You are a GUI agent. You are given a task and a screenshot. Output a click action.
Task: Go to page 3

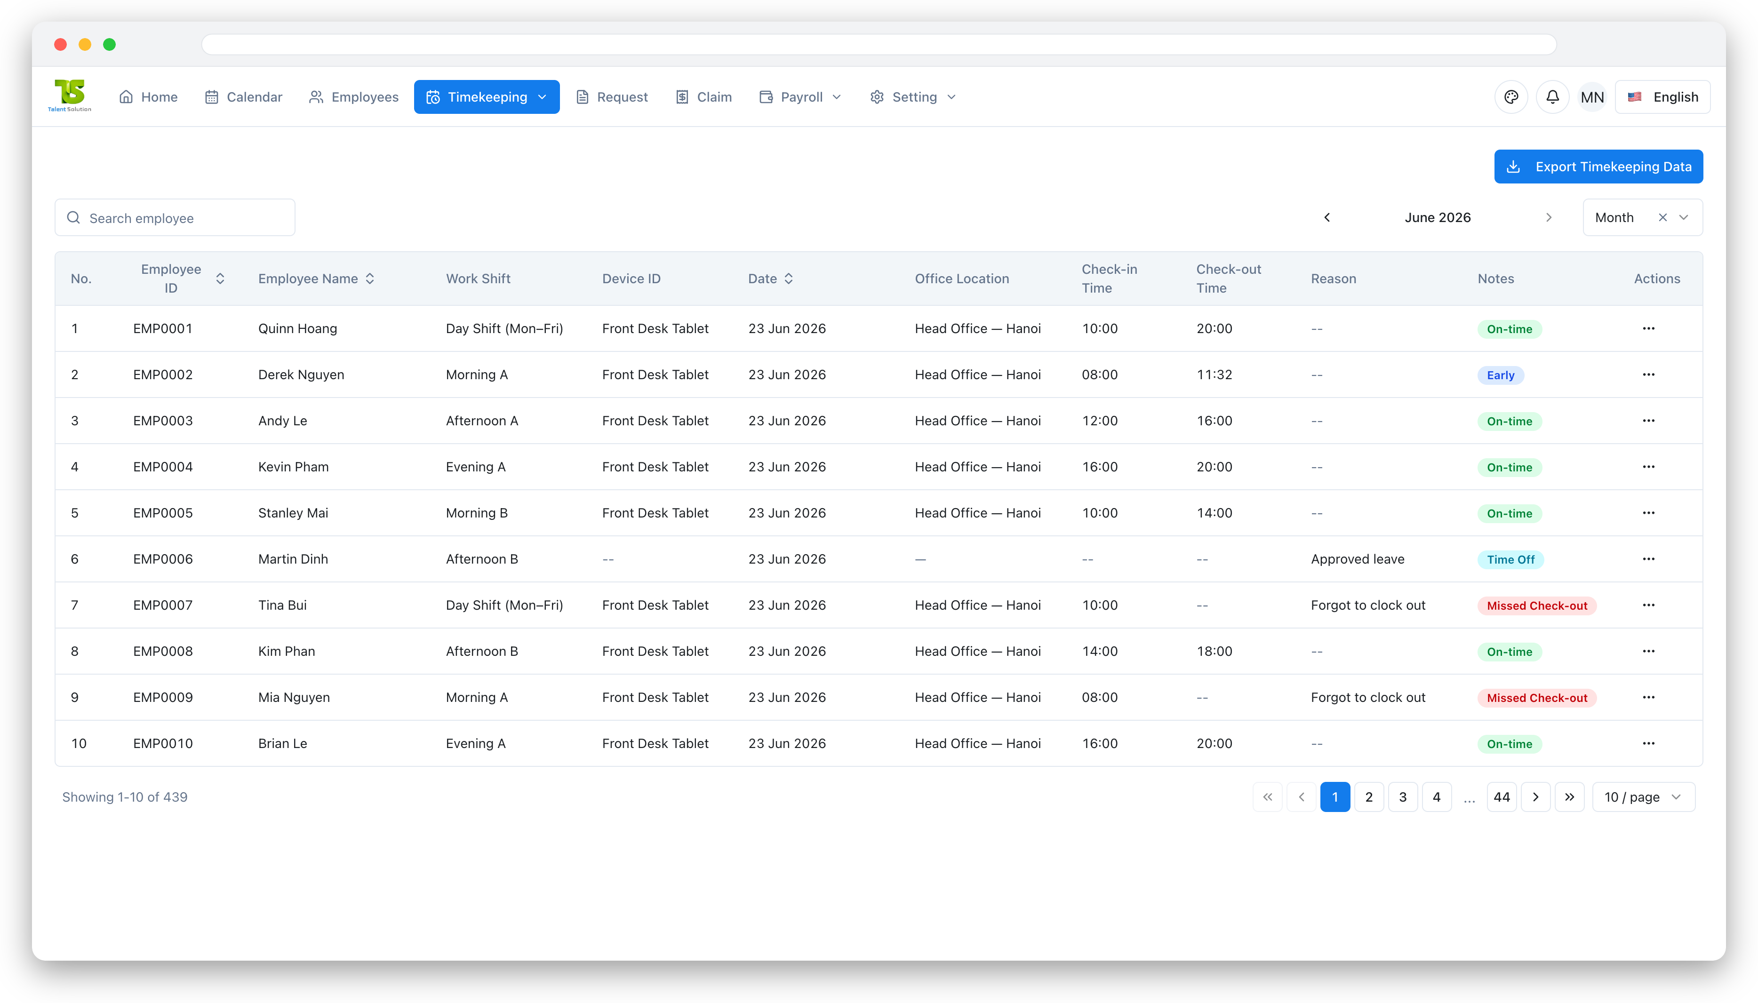pos(1403,797)
